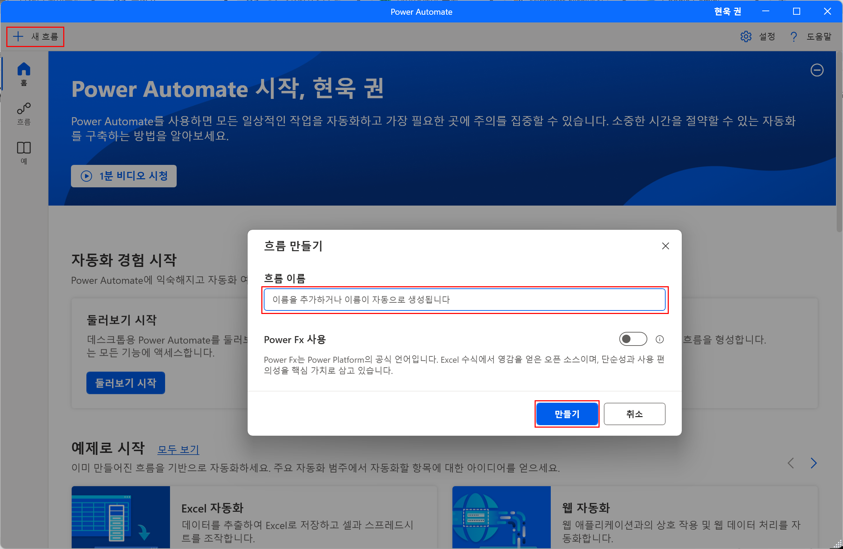Click the 취소 cancel button
Viewport: 843px width, 549px height.
click(634, 414)
